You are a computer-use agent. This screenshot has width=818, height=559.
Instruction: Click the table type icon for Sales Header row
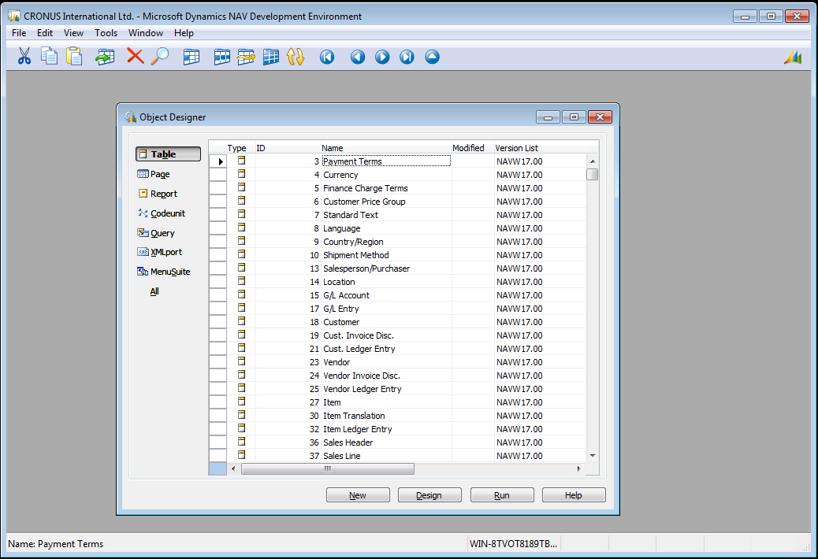coord(242,442)
